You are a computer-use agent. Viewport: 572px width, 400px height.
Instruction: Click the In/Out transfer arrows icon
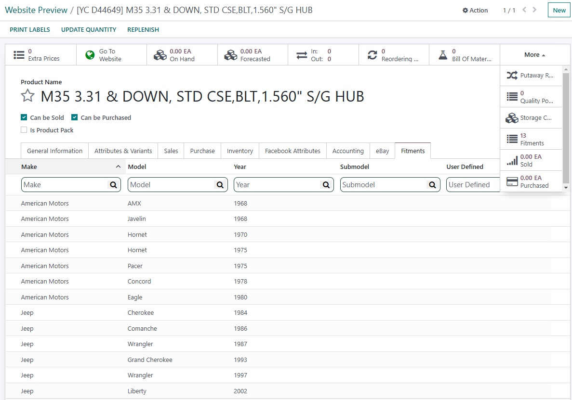302,55
